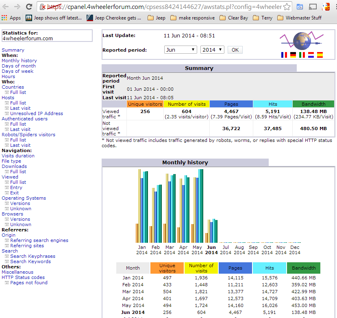Open Unknown under Browsers
Viewport: 337px width, 318px height.
[x=21, y=224]
